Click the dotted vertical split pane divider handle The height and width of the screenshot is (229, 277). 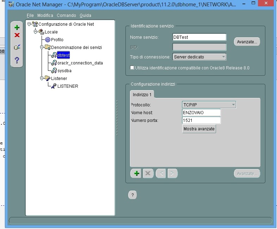pos(117,118)
